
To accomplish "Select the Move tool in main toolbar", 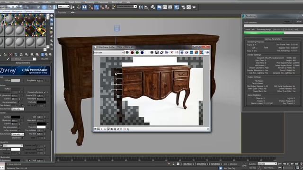I will pyautogui.click(x=79, y=8).
